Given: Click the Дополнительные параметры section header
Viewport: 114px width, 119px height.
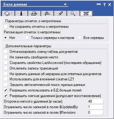Looking at the screenshot, I should pos(28,46).
